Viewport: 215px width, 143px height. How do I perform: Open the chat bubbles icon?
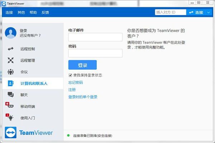point(10,95)
